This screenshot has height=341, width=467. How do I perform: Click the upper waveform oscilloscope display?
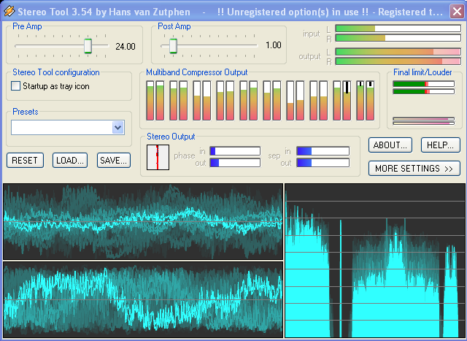coord(143,221)
